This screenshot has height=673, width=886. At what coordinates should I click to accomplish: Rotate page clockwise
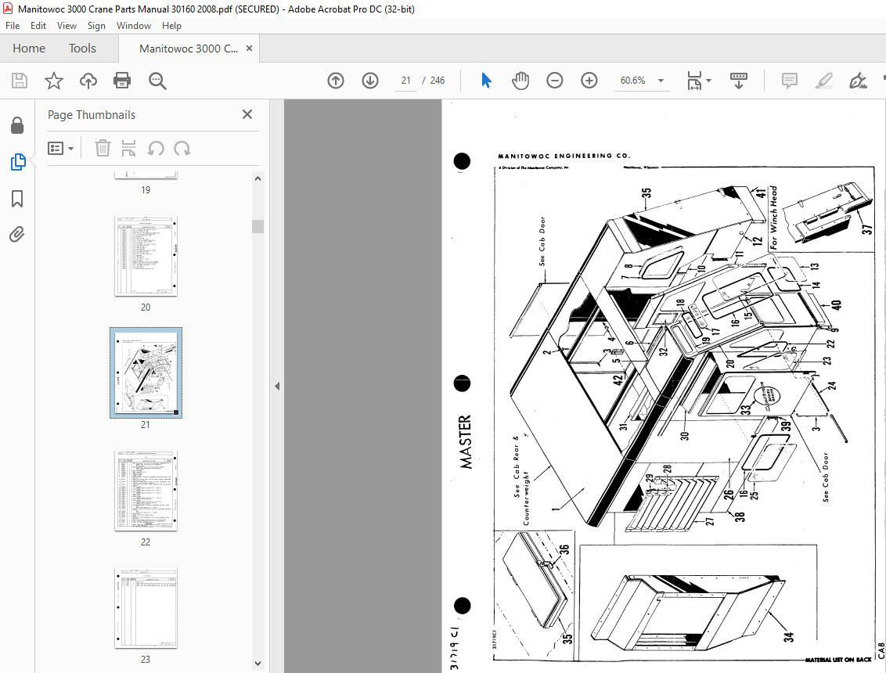[182, 149]
